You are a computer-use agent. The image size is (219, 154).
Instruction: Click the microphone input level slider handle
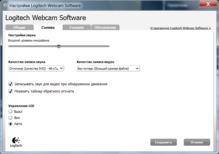(59, 46)
